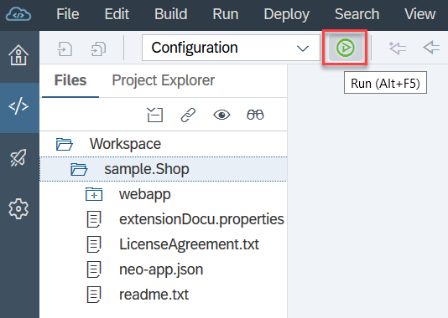Click the collapse all tree icon
Image resolution: width=448 pixels, height=318 pixels.
pyautogui.click(x=155, y=115)
